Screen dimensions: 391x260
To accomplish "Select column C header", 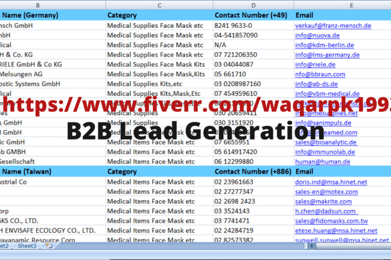I will 159,5.
